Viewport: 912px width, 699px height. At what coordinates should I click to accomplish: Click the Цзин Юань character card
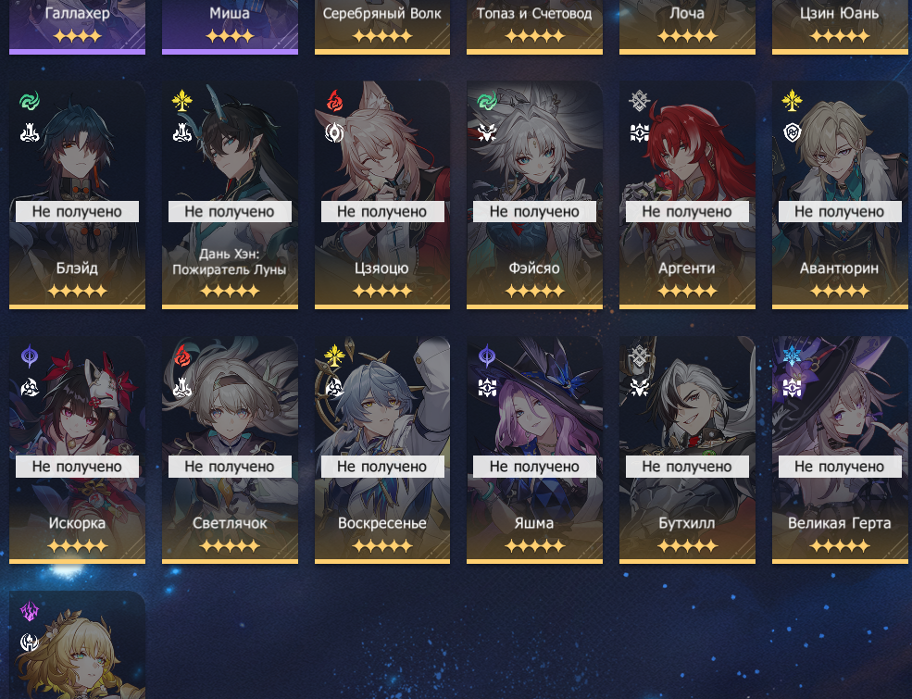[839, 27]
